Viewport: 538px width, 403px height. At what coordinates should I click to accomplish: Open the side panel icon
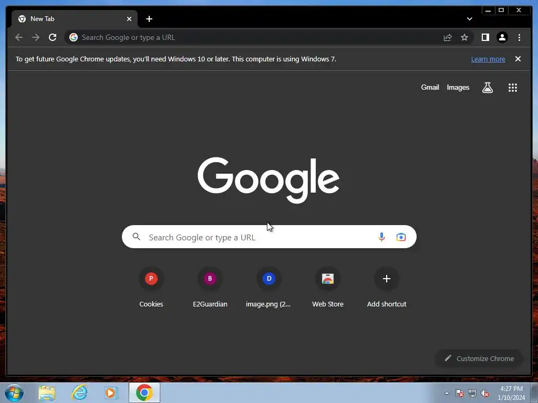click(x=485, y=37)
